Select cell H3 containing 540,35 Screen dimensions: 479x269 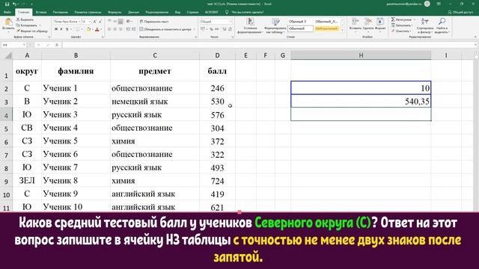pos(361,101)
